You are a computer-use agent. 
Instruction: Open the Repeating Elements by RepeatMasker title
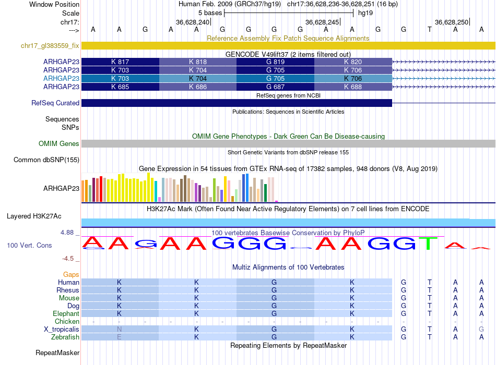289,345
